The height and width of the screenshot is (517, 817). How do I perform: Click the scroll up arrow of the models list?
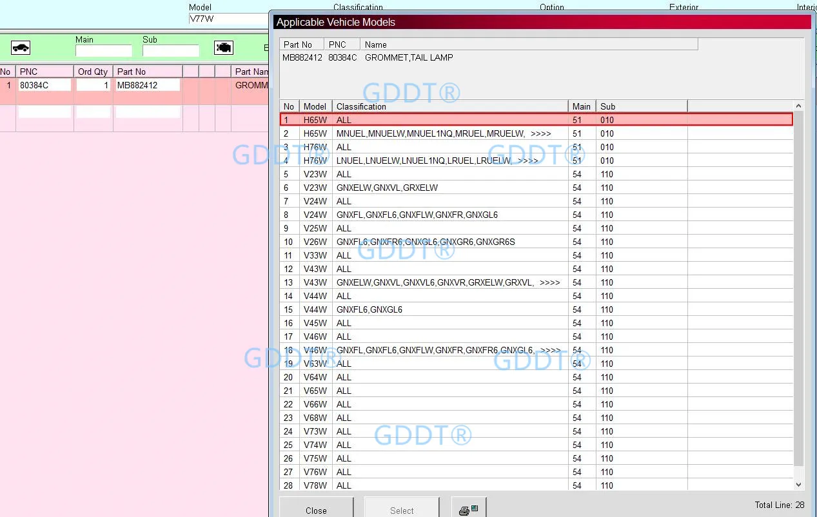point(799,106)
